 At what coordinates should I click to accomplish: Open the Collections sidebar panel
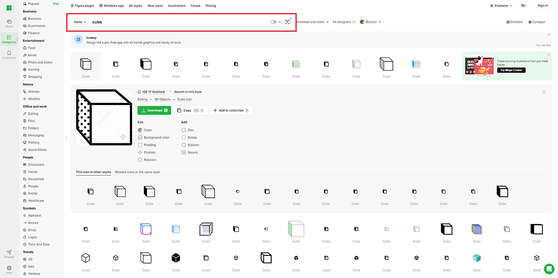click(x=9, y=55)
